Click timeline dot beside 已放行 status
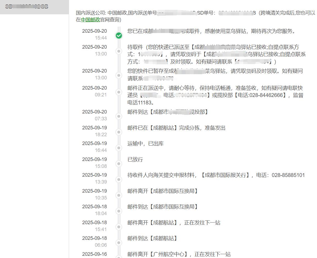317x258 pixels. pos(119,164)
